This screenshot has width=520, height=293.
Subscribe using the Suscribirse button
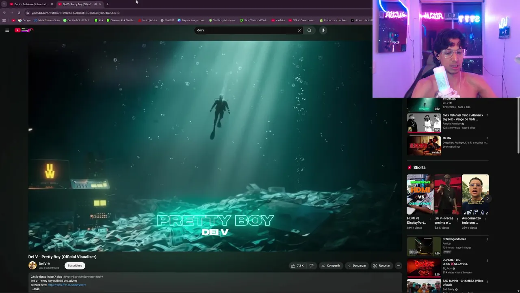75,265
